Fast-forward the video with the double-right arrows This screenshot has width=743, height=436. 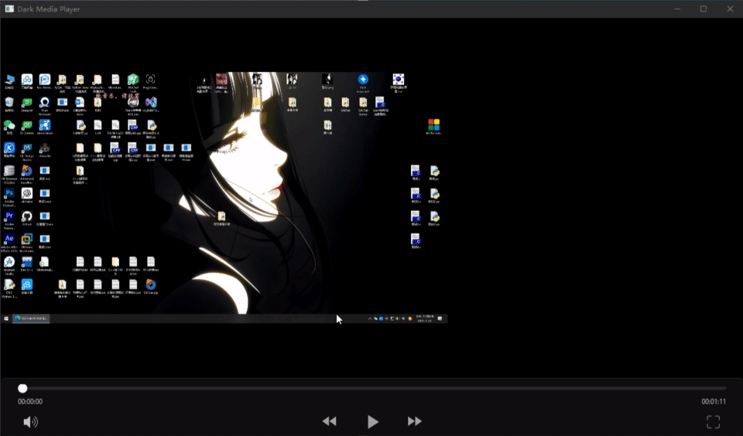click(x=415, y=421)
